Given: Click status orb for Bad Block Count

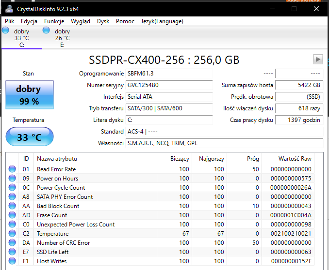Looking at the screenshot, I should pos(12,206).
